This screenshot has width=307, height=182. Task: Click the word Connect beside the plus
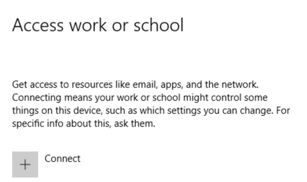(62, 159)
